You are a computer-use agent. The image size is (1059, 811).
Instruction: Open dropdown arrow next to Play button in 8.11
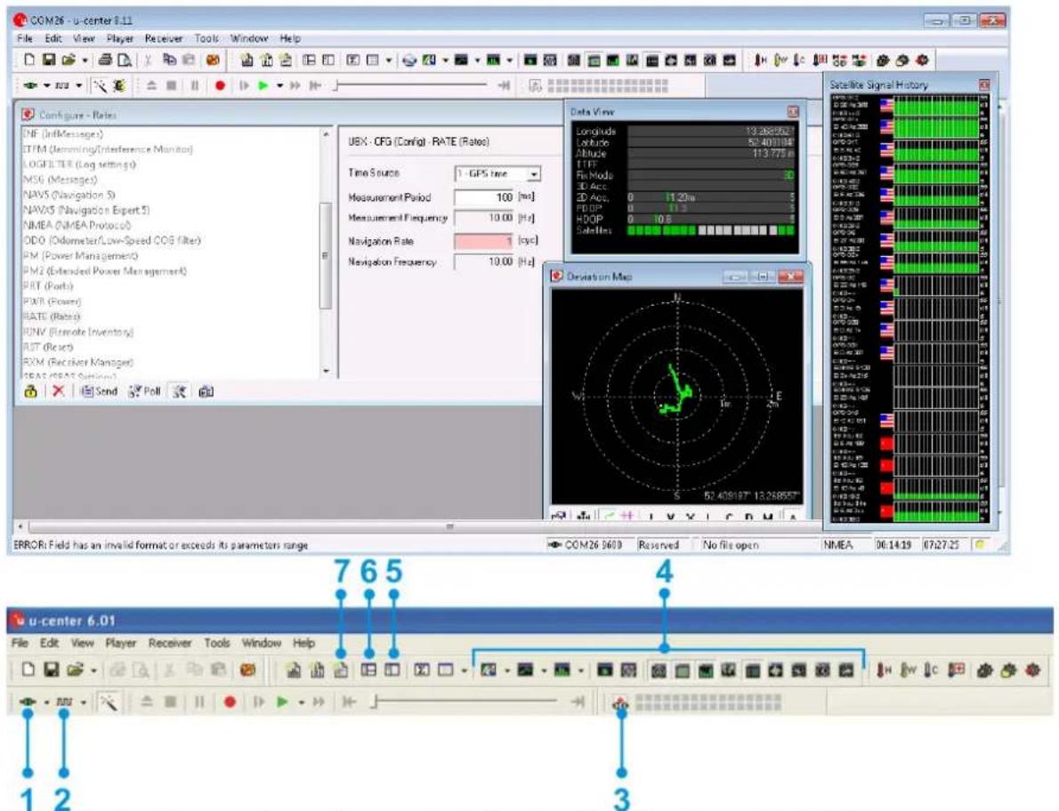coord(279,85)
